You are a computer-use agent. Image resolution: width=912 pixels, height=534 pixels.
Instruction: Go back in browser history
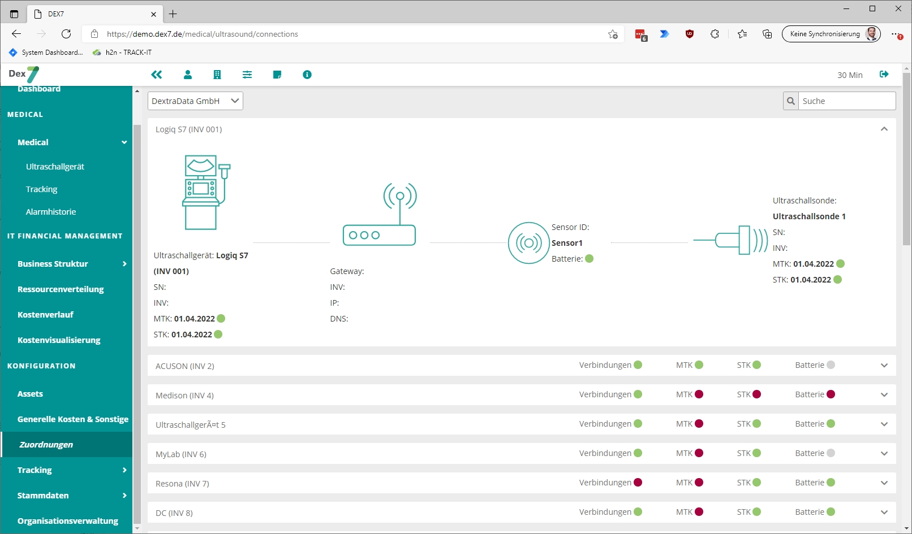pyautogui.click(x=16, y=34)
